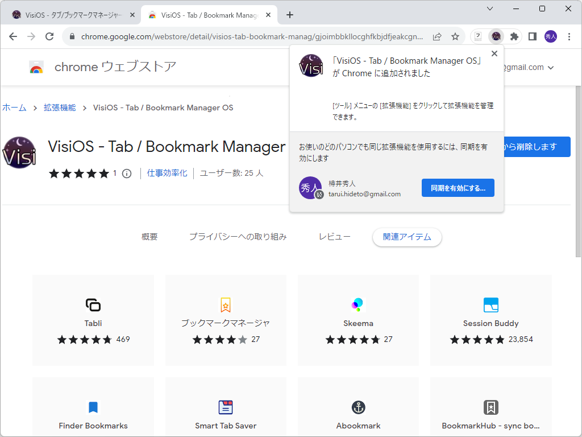582x437 pixels.
Task: View the プライバシーへの取り組み tab
Action: click(237, 237)
